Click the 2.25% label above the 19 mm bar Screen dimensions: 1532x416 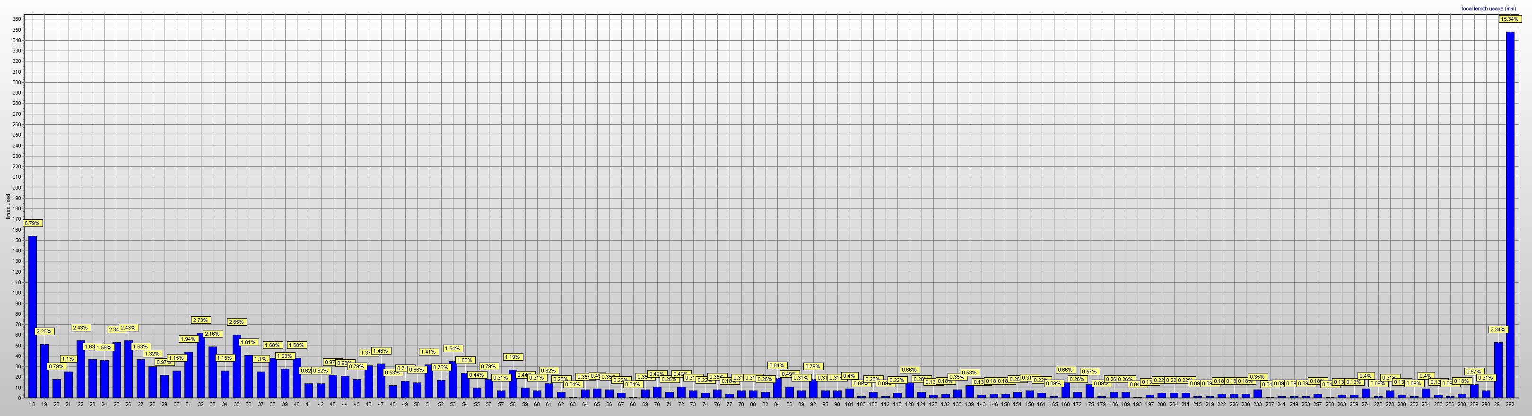pyautogui.click(x=44, y=331)
